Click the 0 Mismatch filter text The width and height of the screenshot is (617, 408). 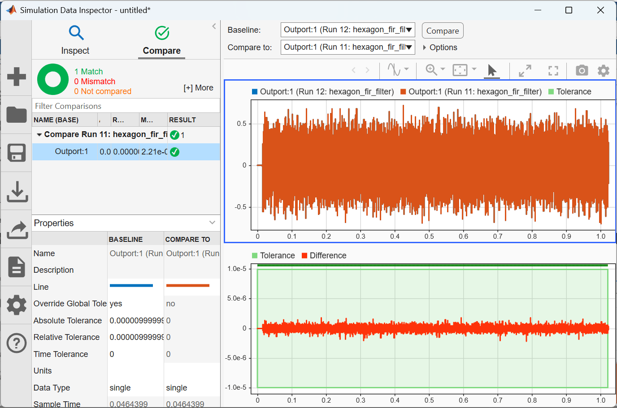[x=95, y=82]
